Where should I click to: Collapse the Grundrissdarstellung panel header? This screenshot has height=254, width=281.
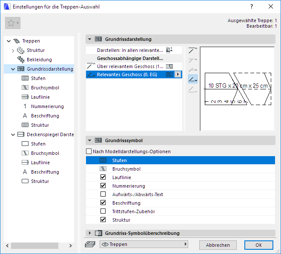coord(180,39)
